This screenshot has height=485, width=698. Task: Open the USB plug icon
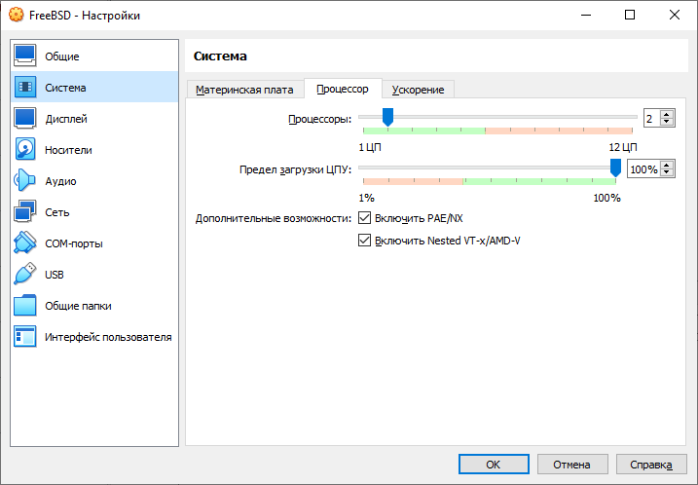click(x=25, y=275)
